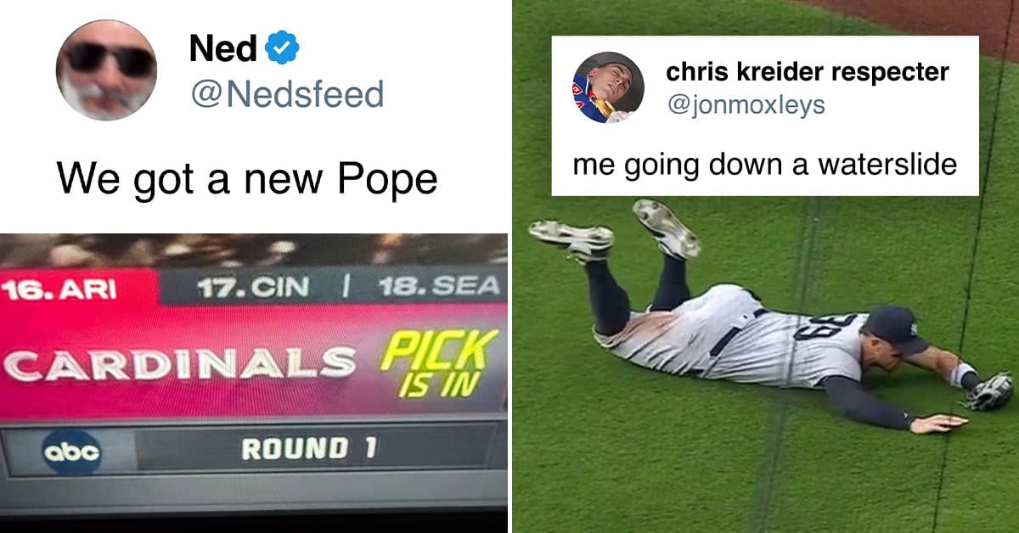This screenshot has width=1019, height=533.
Task: Click the abc network logo
Action: pos(71,452)
